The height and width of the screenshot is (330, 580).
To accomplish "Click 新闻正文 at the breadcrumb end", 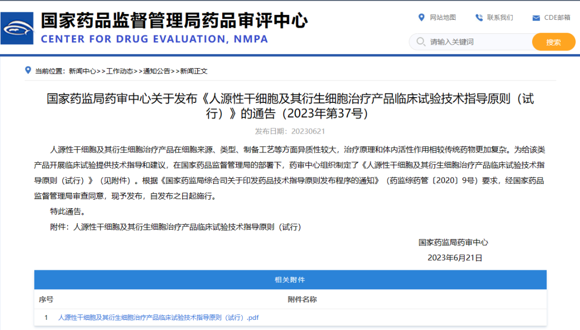I will [x=193, y=71].
